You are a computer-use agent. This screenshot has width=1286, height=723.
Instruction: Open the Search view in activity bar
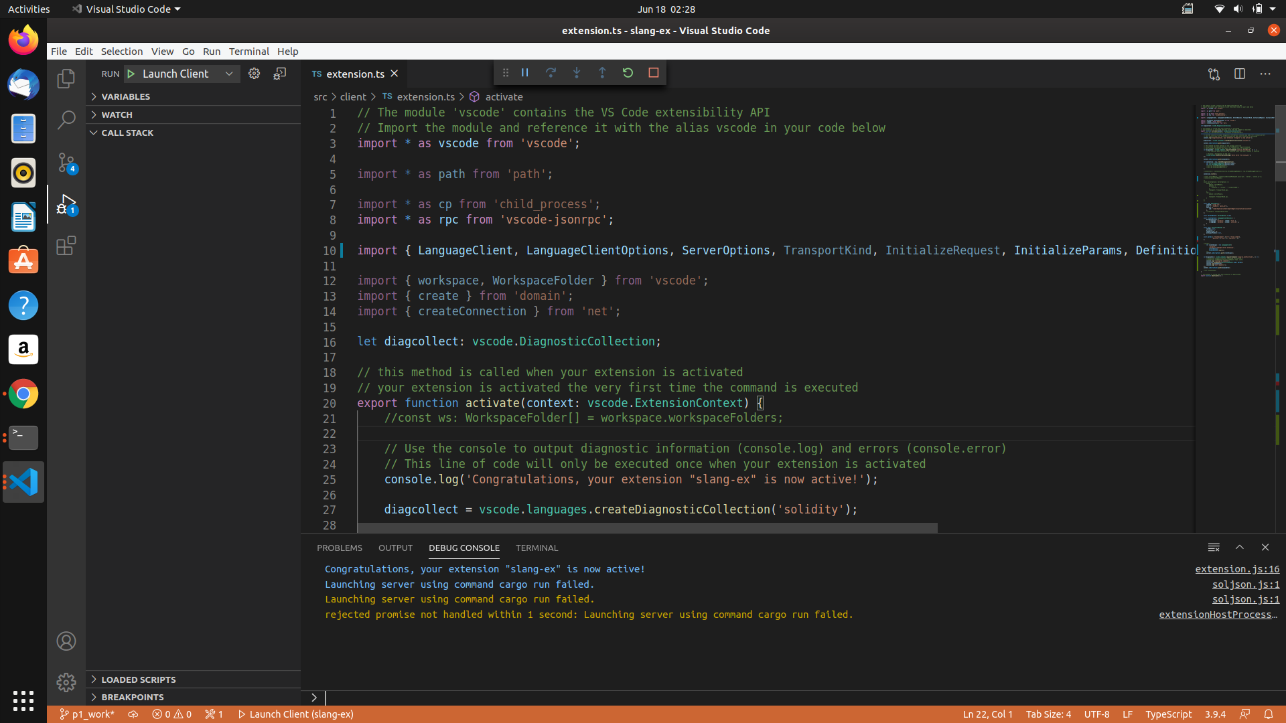[66, 120]
